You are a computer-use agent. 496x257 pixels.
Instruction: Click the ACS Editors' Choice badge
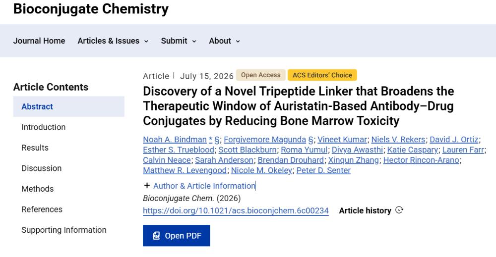pos(322,75)
